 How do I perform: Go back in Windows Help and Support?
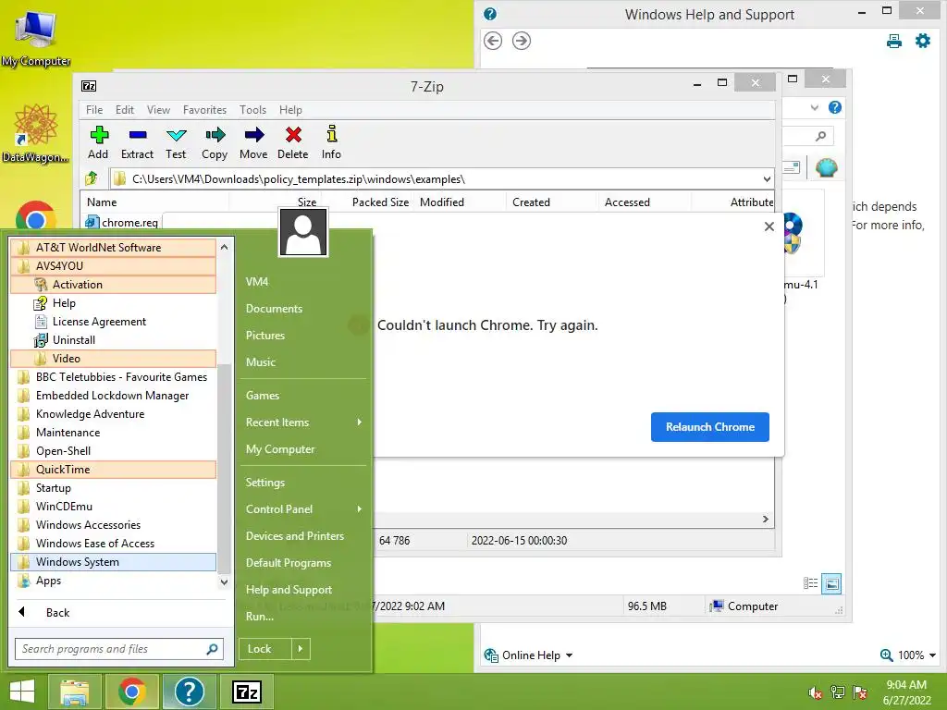tap(493, 41)
